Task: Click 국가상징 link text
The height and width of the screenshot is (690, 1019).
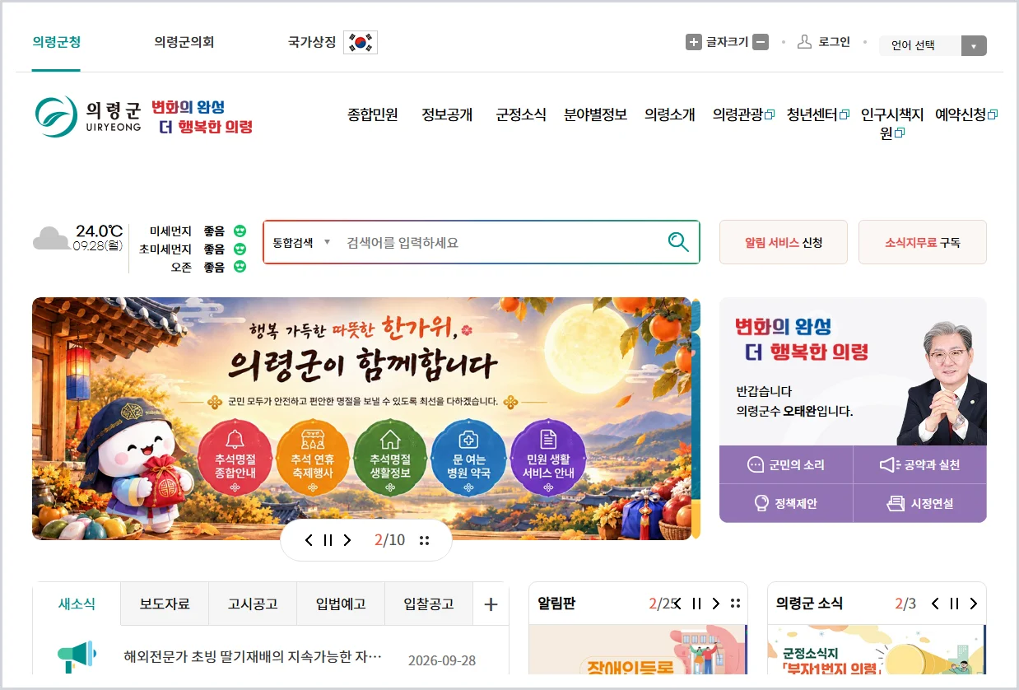Action: 312,42
